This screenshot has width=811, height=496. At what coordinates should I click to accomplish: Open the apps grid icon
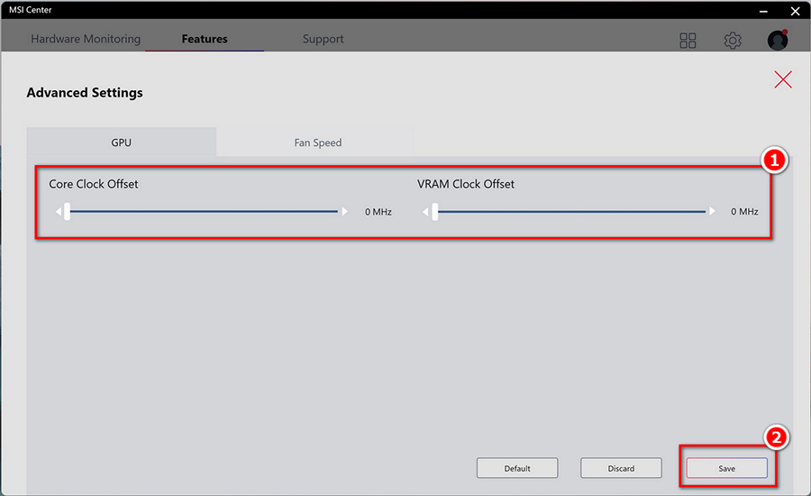coord(688,41)
